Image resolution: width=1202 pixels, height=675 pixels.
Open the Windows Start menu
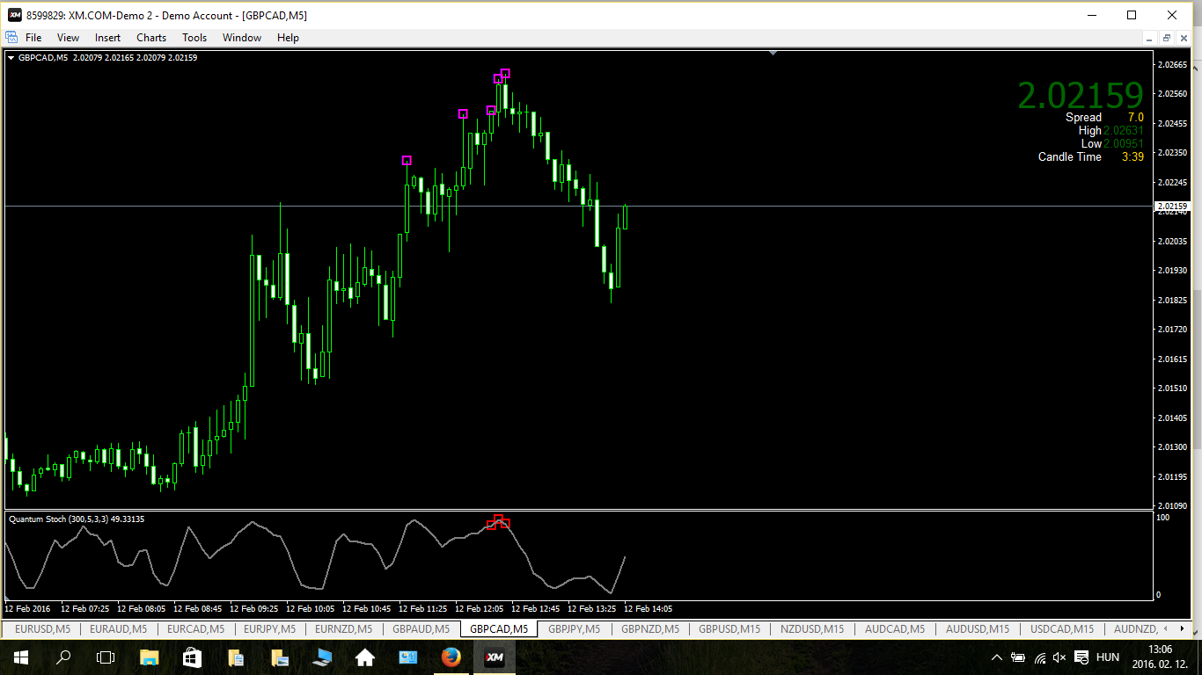pyautogui.click(x=21, y=657)
